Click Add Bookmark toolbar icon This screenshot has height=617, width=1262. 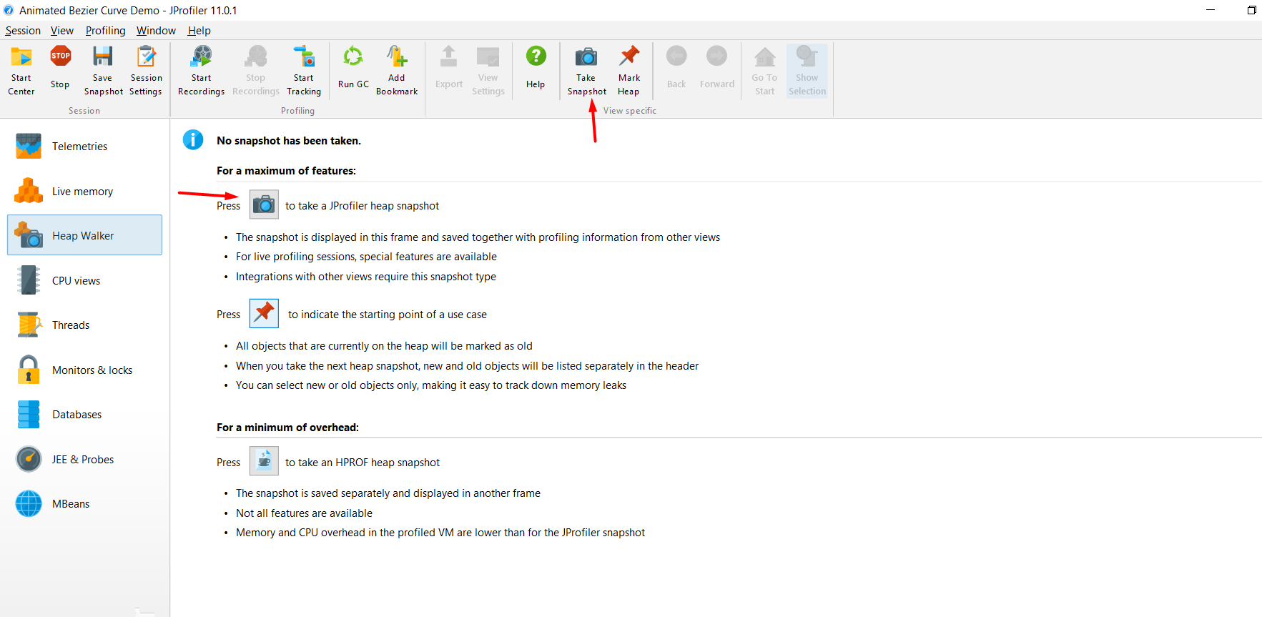pyautogui.click(x=397, y=56)
